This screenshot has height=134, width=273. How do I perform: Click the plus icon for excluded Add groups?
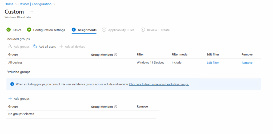(10, 98)
